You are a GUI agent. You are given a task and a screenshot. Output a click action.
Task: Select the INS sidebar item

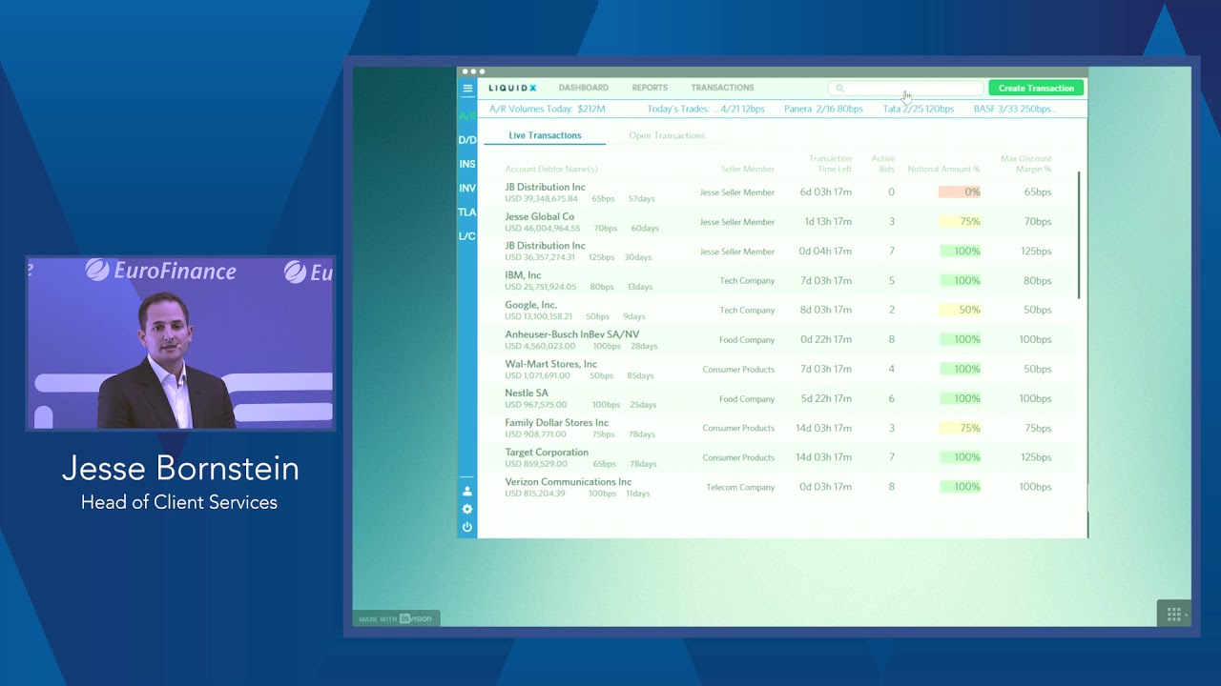467,164
